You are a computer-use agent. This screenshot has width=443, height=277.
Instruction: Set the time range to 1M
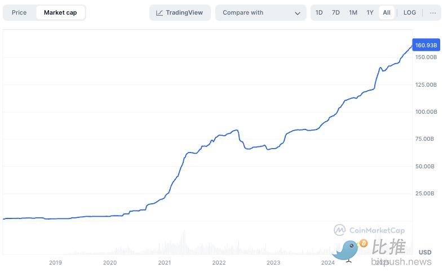tap(353, 12)
